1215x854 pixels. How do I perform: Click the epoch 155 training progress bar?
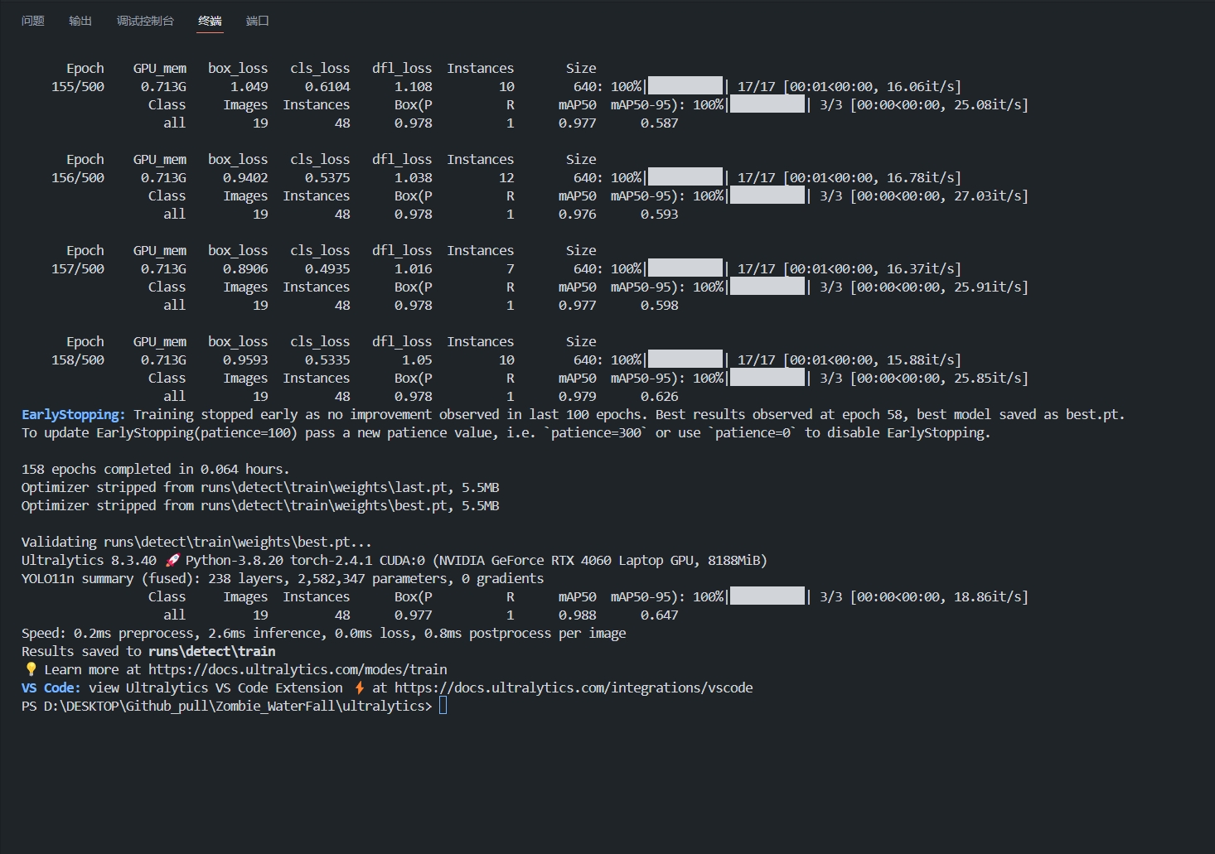point(685,86)
